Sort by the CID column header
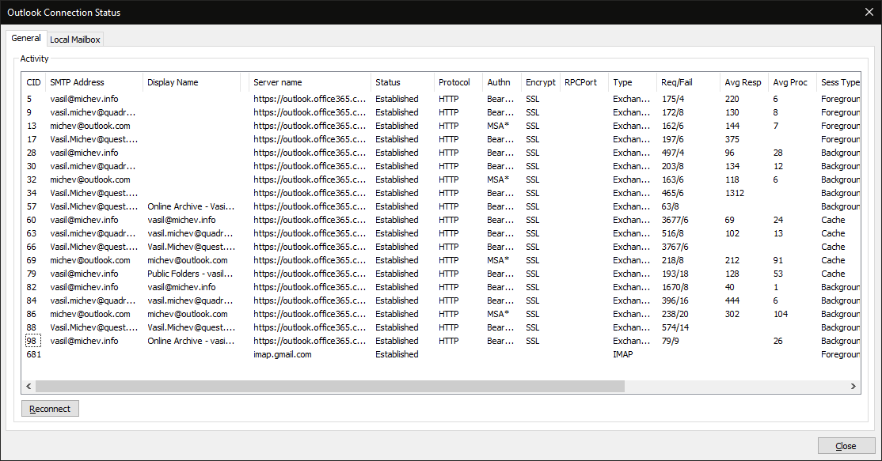882x461 pixels. 34,82
